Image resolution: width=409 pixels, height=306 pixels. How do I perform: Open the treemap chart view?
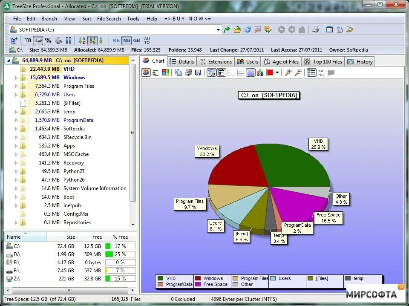coord(165,72)
